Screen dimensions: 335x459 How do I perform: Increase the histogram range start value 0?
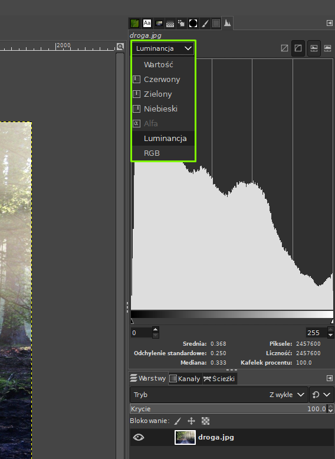click(x=156, y=330)
